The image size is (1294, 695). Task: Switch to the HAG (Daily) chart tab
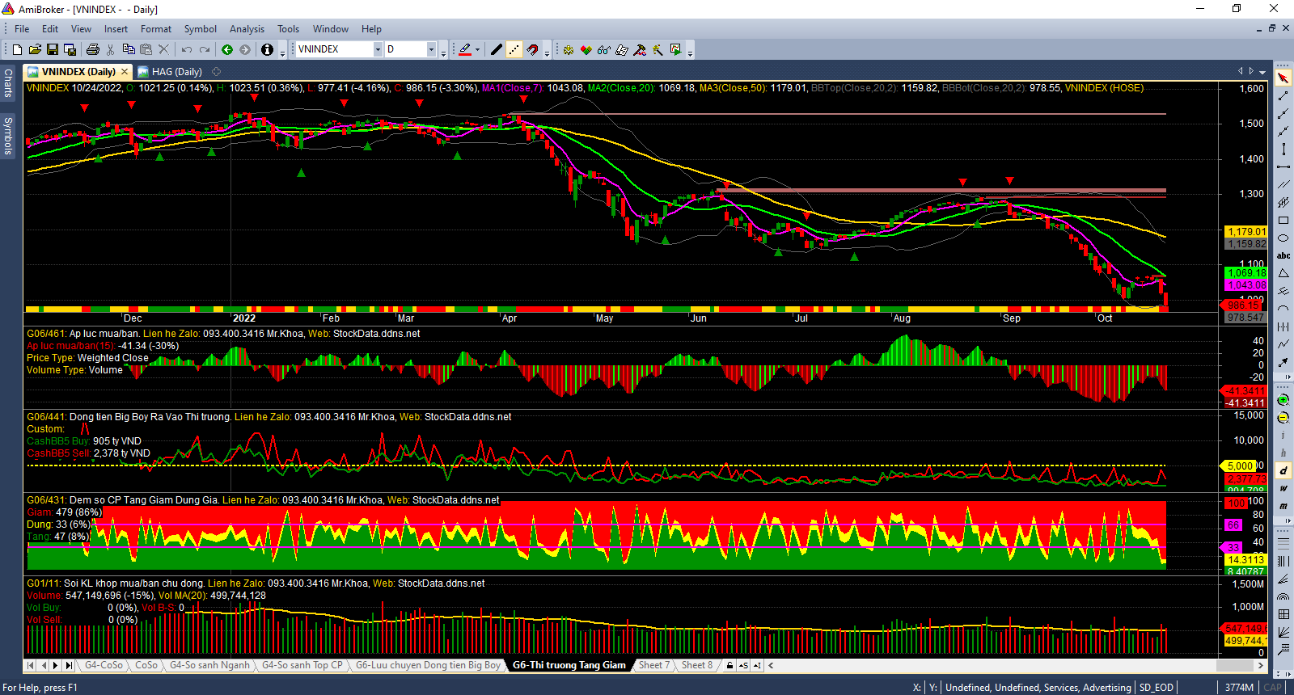170,72
